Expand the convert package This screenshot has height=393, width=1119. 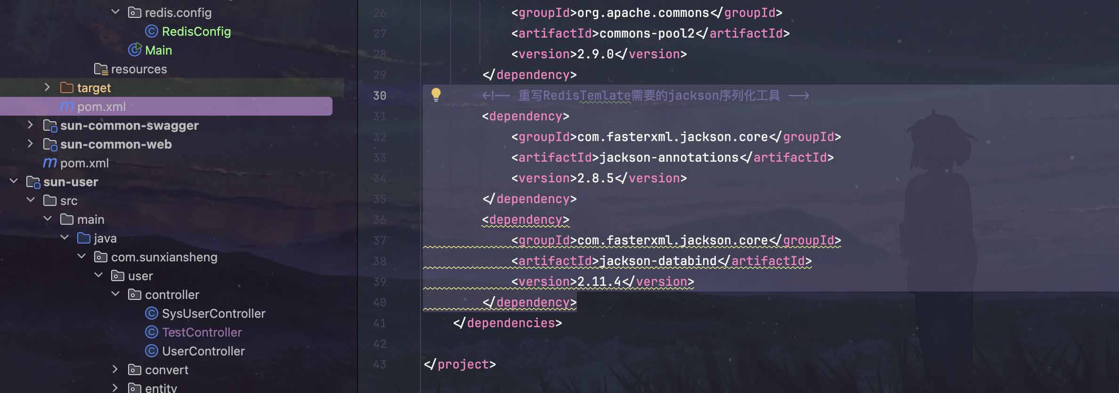(115, 369)
